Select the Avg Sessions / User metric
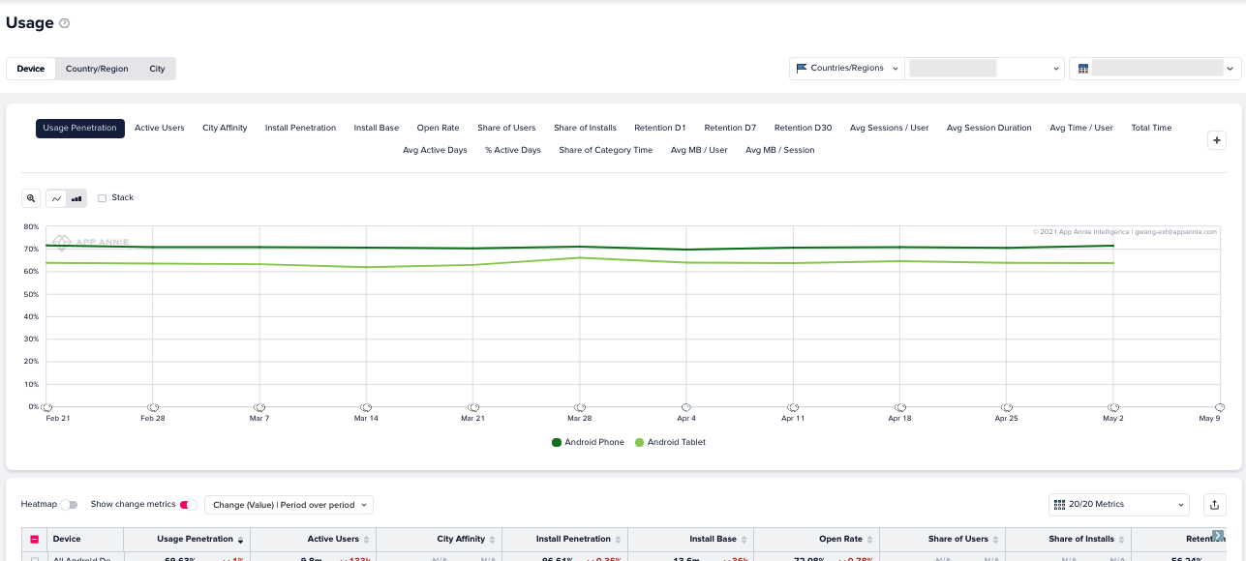This screenshot has height=561, width=1246. [x=890, y=128]
